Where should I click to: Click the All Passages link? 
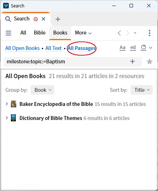(x=82, y=48)
